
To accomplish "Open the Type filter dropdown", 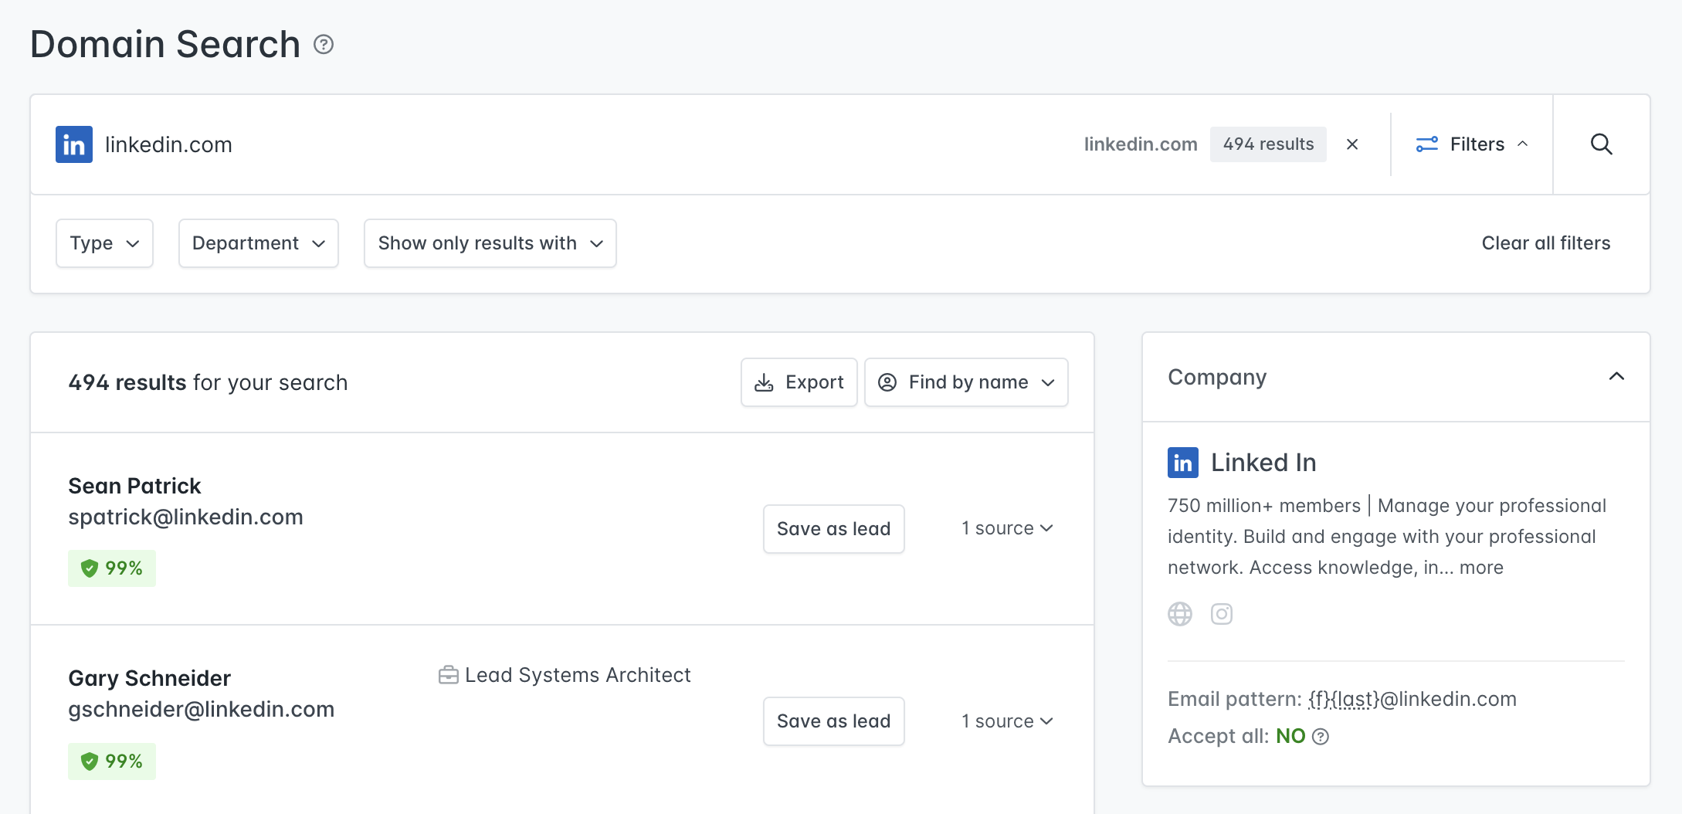I will [x=104, y=243].
